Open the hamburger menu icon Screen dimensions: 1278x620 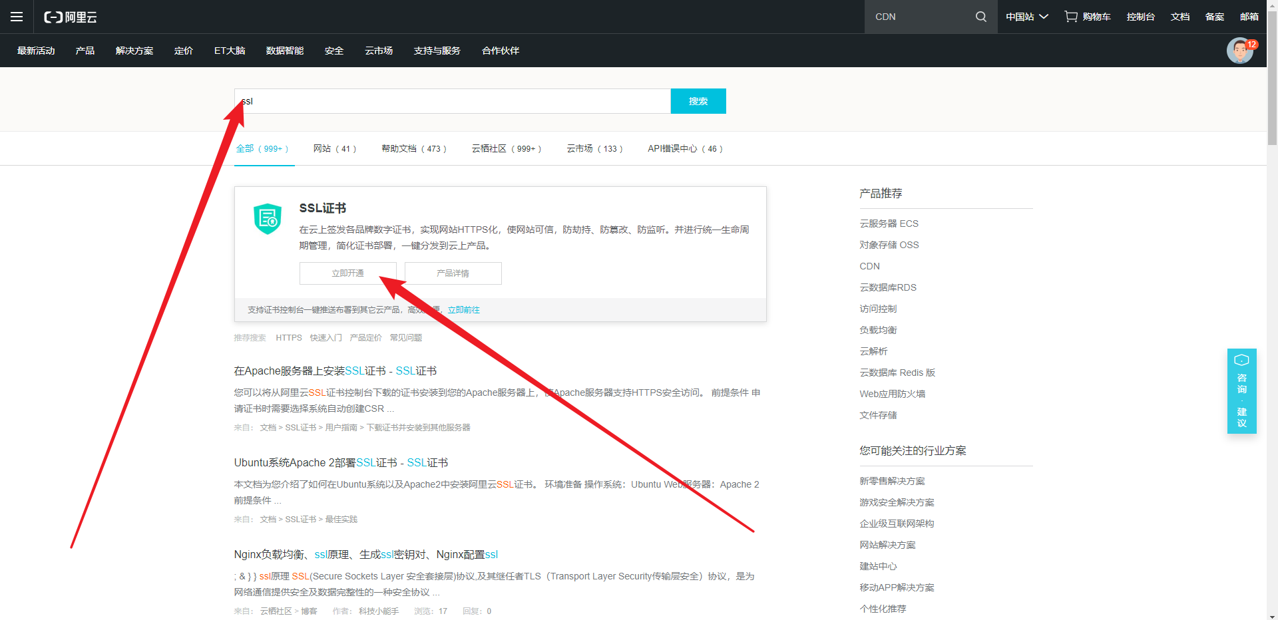[17, 17]
